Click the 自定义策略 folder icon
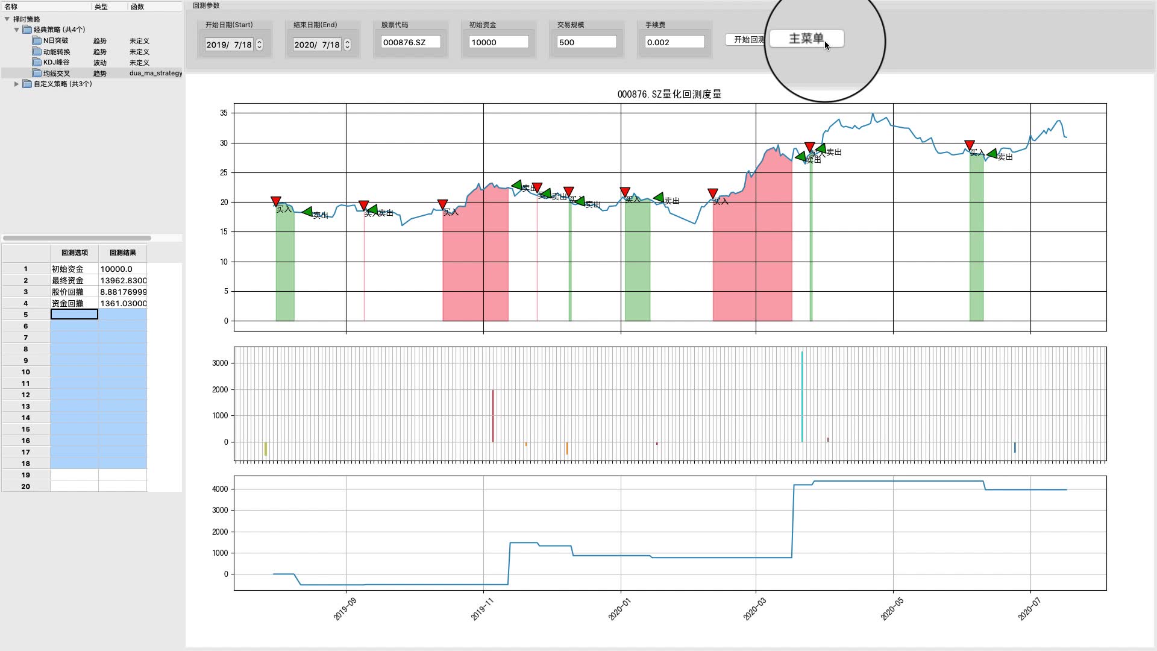Image resolution: width=1157 pixels, height=651 pixels. coord(27,84)
